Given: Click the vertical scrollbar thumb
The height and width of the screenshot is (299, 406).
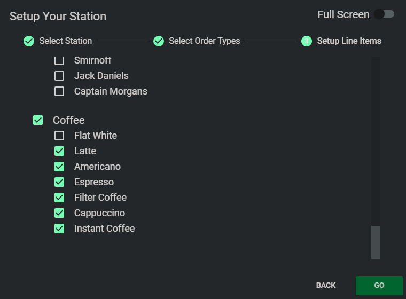Looking at the screenshot, I should point(376,242).
